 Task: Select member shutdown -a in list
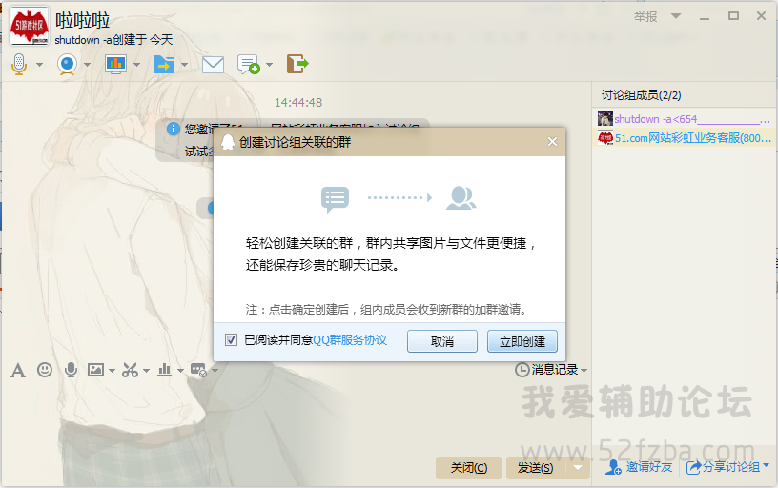point(685,119)
